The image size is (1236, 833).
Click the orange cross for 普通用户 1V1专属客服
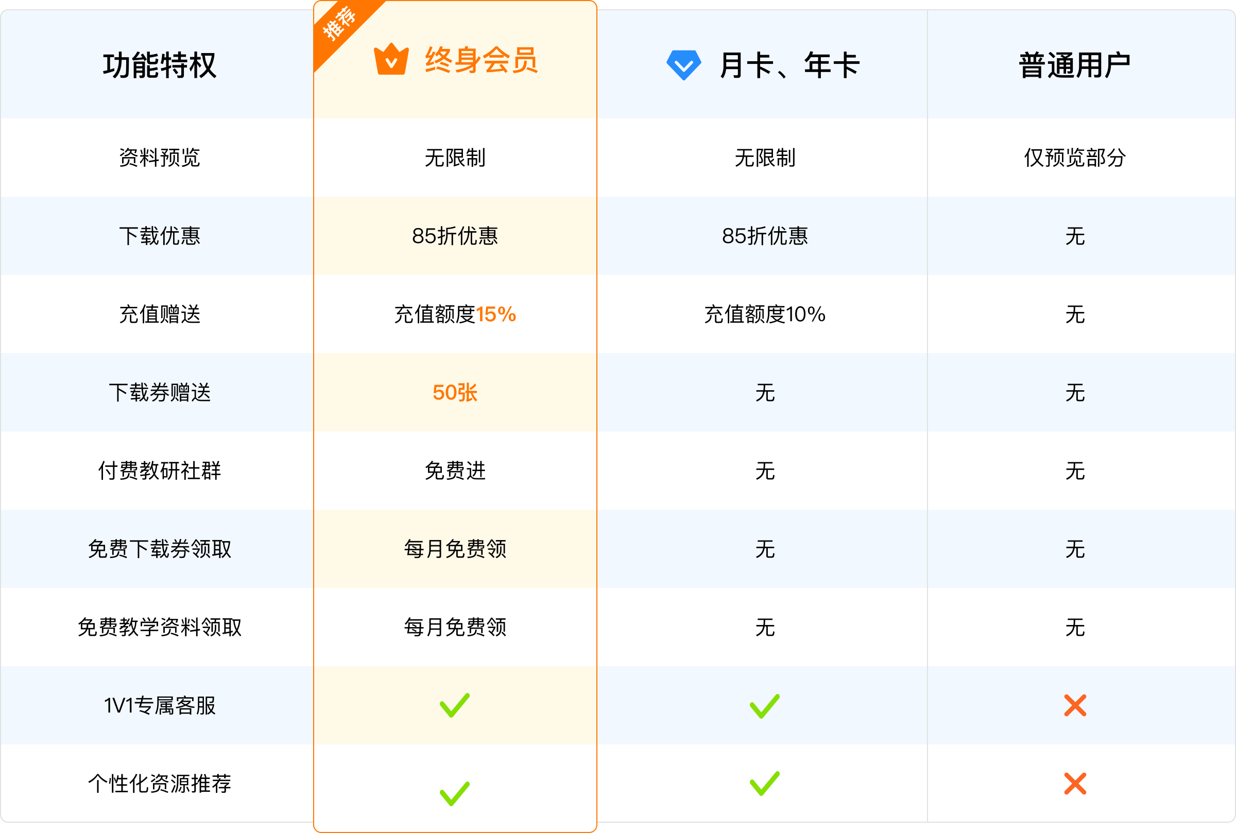[1075, 705]
